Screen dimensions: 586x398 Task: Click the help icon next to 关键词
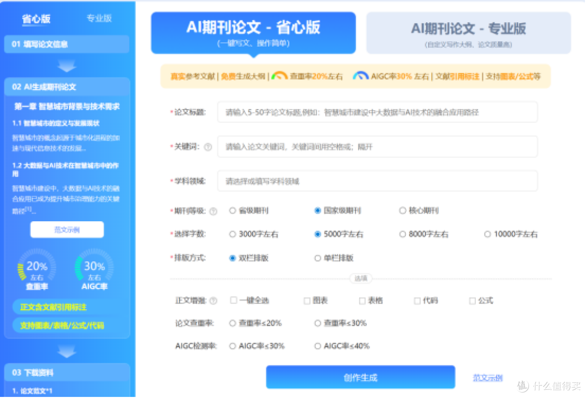coord(208,147)
